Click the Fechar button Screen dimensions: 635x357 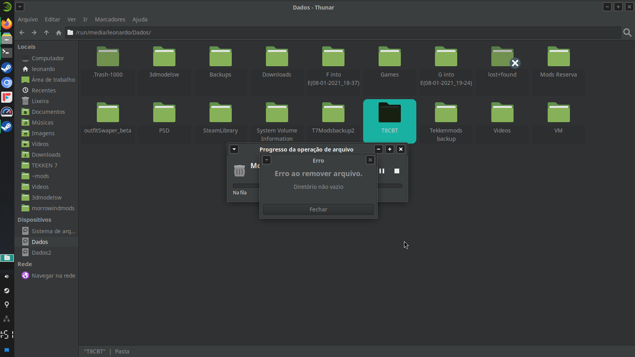(x=318, y=209)
